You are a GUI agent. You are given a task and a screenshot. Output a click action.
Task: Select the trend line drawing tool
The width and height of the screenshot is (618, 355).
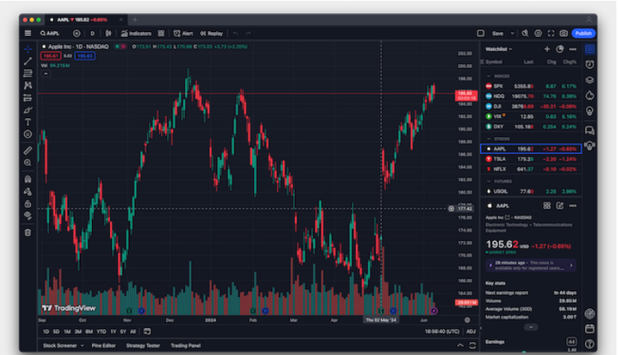28,61
